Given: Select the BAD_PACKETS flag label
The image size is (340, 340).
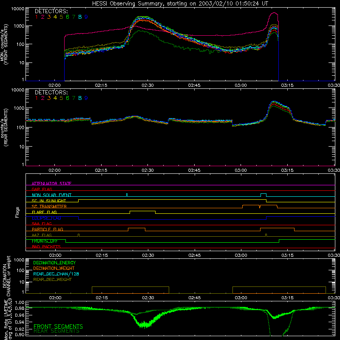Looking at the screenshot, I should pos(46,246).
